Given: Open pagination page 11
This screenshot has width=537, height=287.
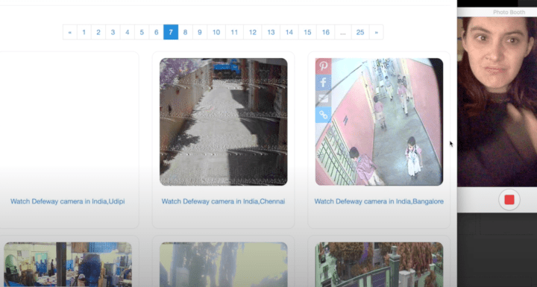Looking at the screenshot, I should [x=234, y=32].
